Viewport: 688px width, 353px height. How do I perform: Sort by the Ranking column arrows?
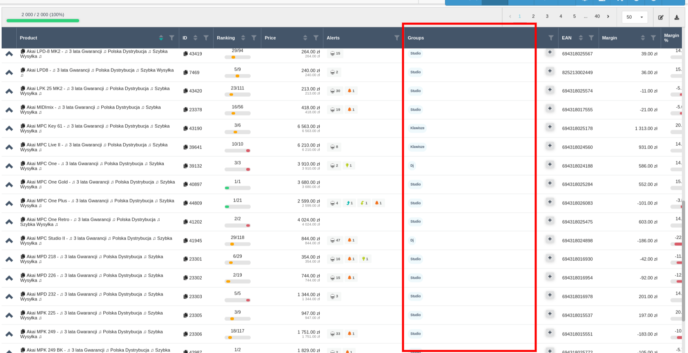point(243,38)
